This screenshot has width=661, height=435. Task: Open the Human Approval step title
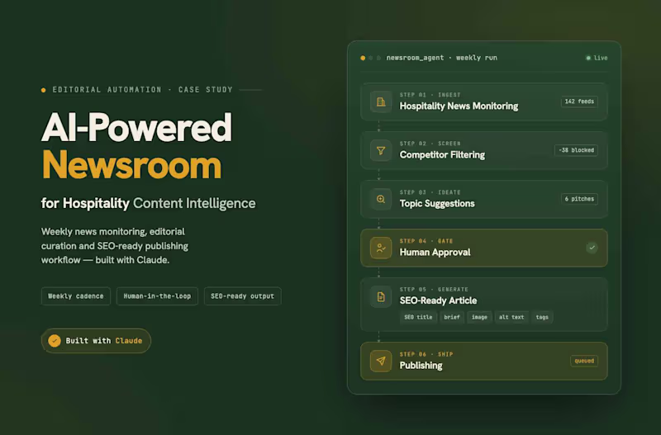point(435,253)
